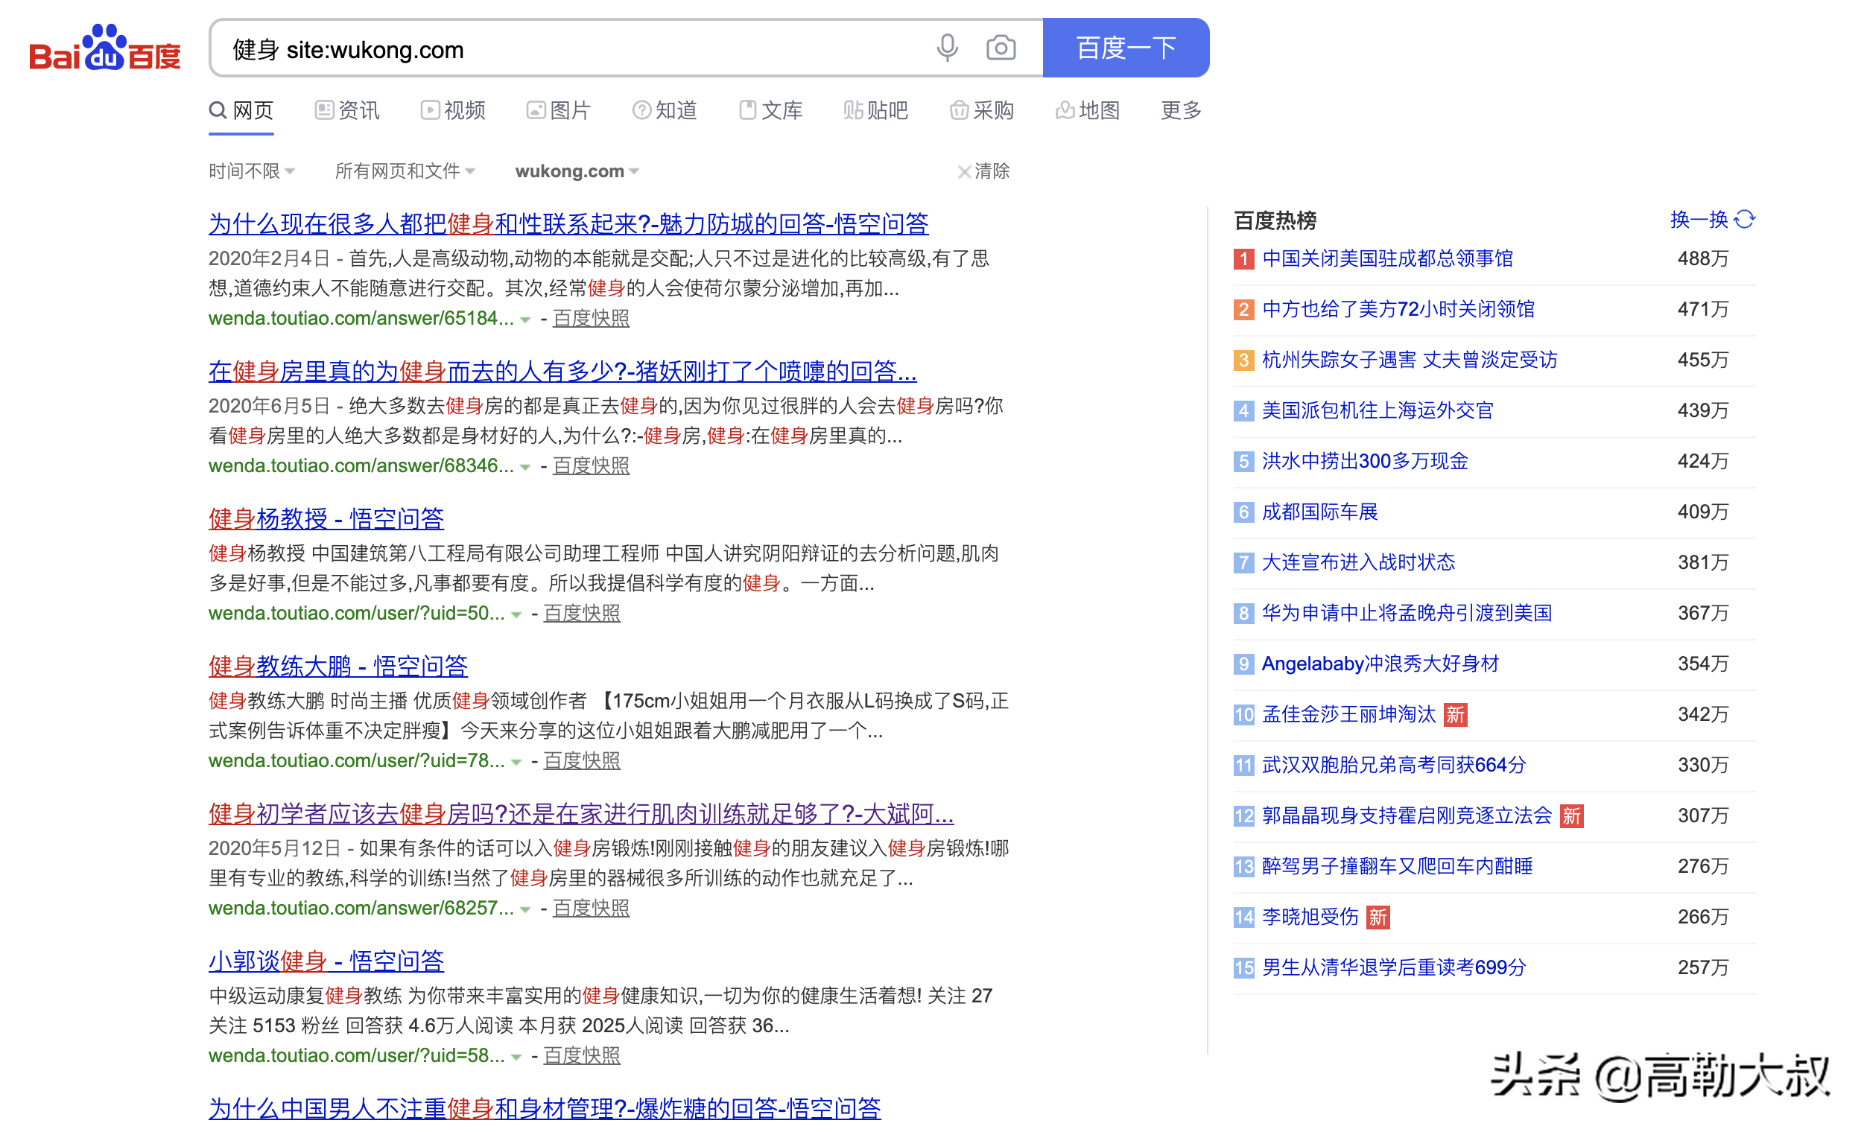Switch to the 资讯 tab
1864x1132 pixels.
(347, 111)
